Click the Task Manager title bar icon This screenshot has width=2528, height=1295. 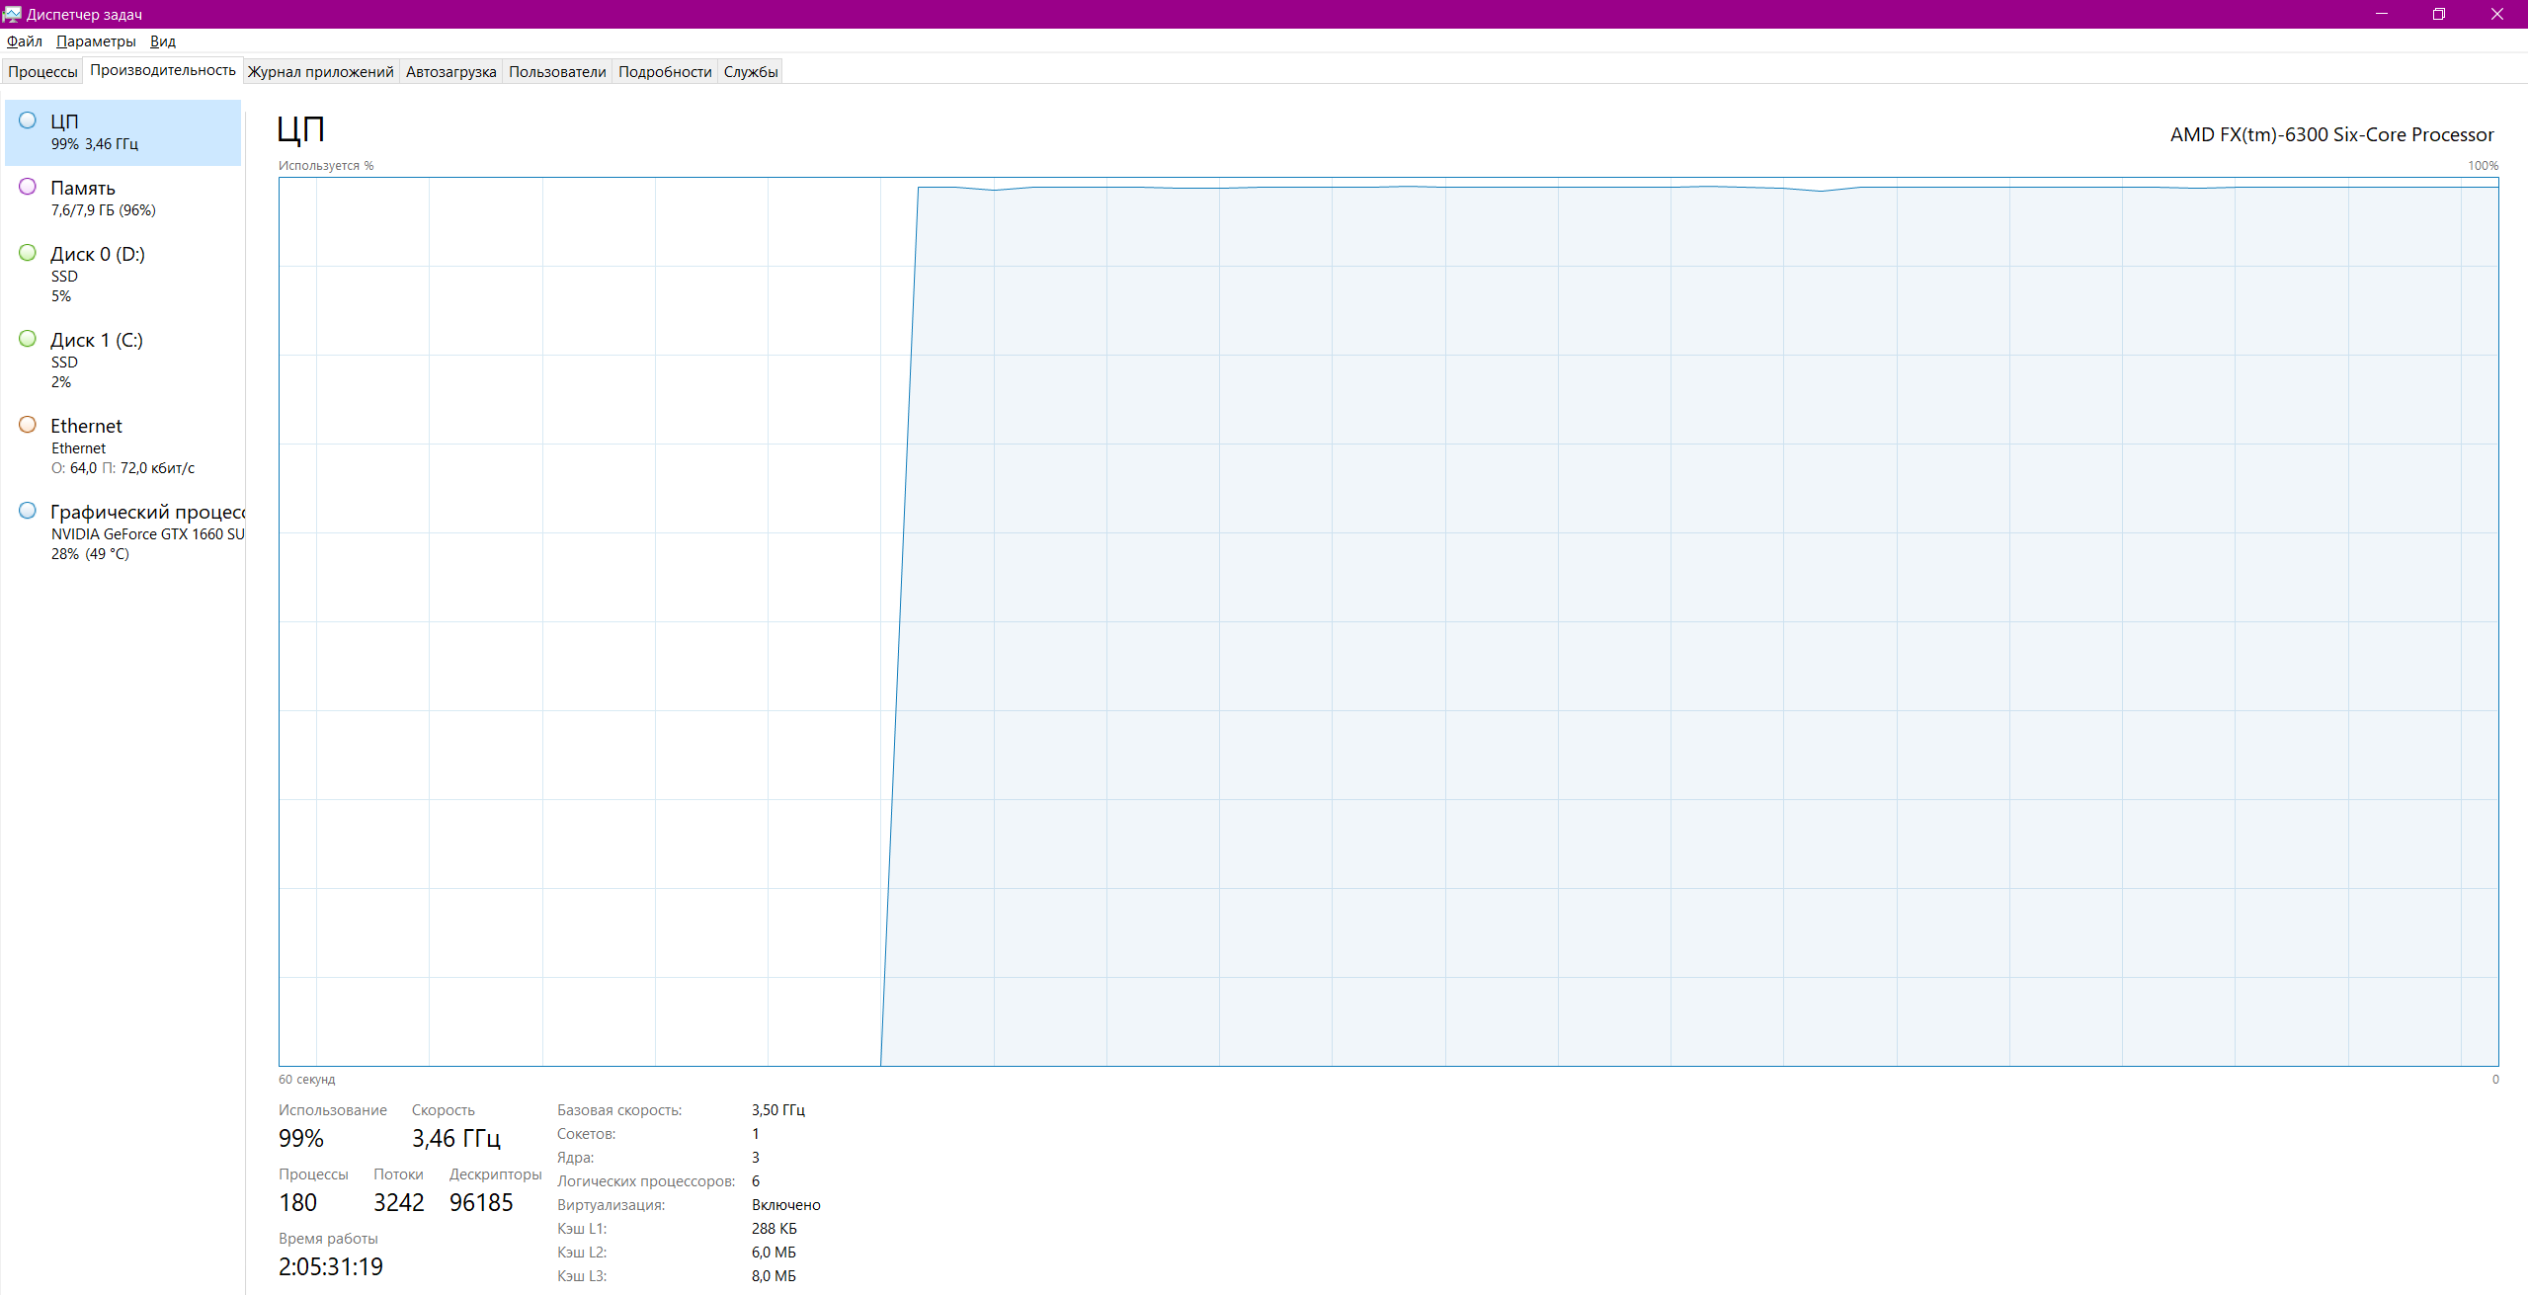tap(12, 14)
